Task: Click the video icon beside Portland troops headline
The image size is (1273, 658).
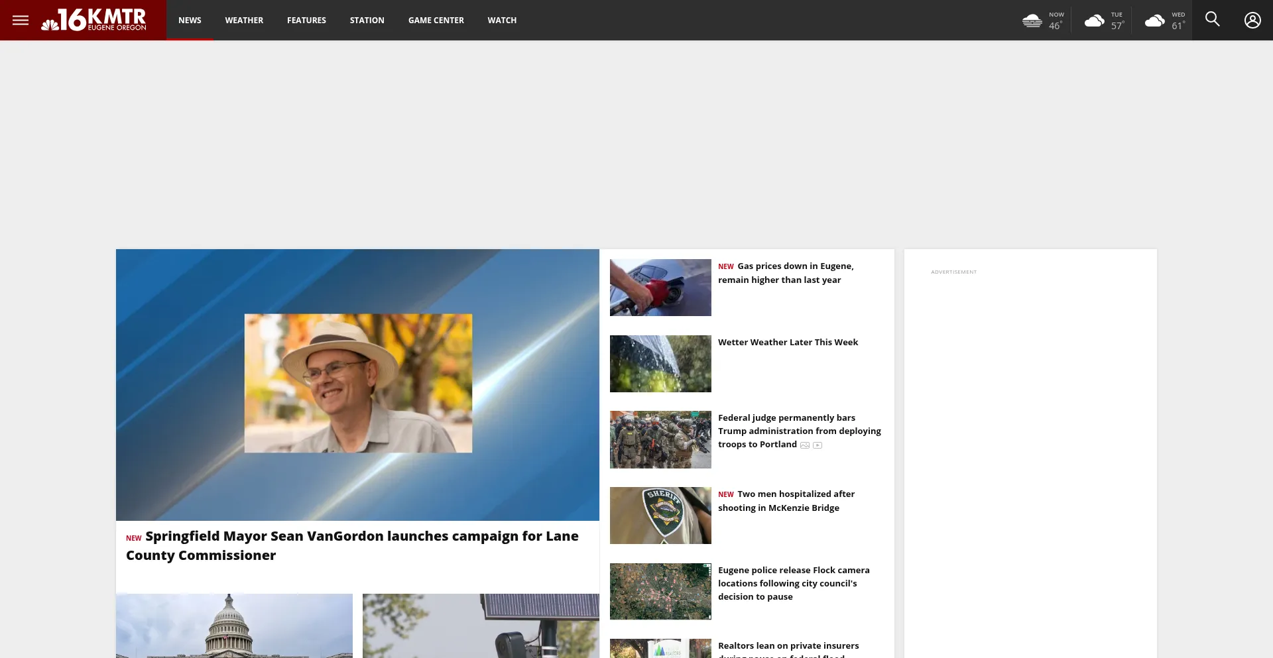Action: [x=818, y=445]
